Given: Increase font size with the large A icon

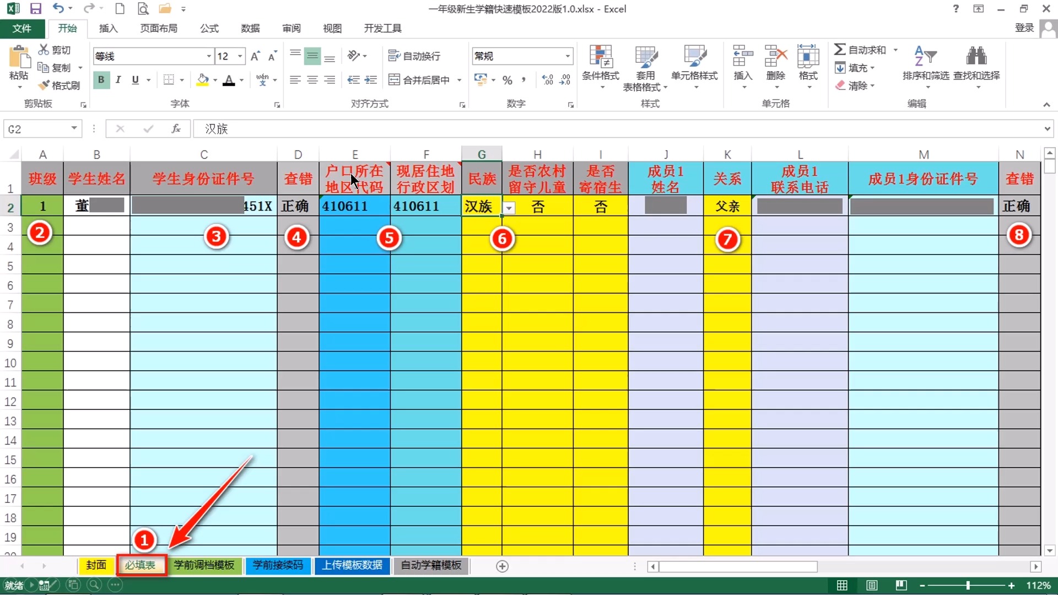Looking at the screenshot, I should [255, 56].
